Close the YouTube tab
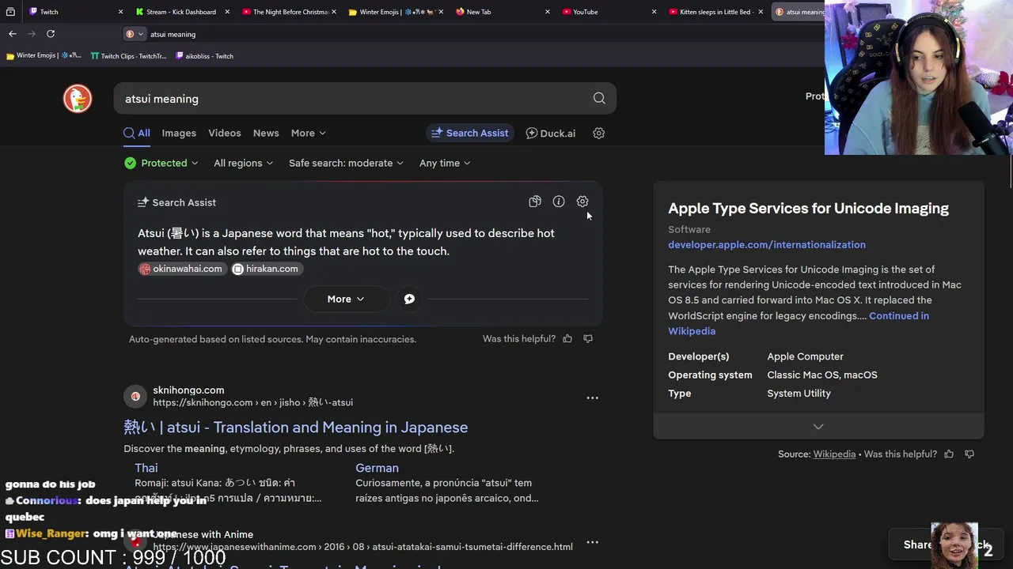1013x569 pixels. point(654,12)
